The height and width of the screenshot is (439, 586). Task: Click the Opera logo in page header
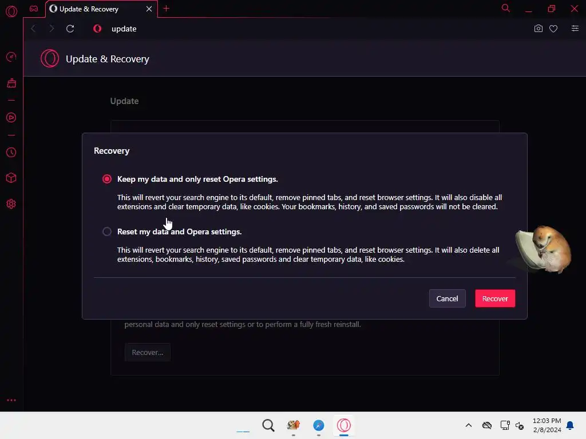pyautogui.click(x=50, y=59)
